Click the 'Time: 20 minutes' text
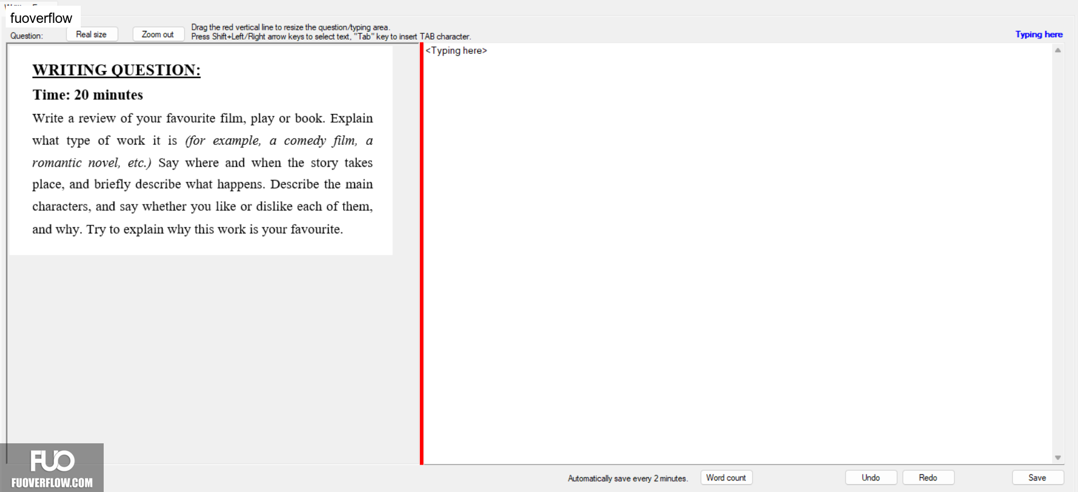This screenshot has width=1078, height=492. [88, 95]
